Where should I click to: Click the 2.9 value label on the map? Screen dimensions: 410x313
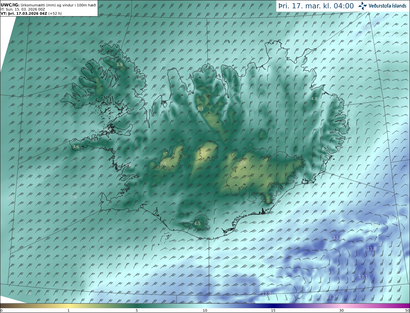click(x=163, y=164)
